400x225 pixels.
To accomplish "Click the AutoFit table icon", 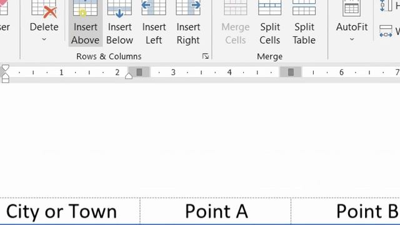I will 351,7.
